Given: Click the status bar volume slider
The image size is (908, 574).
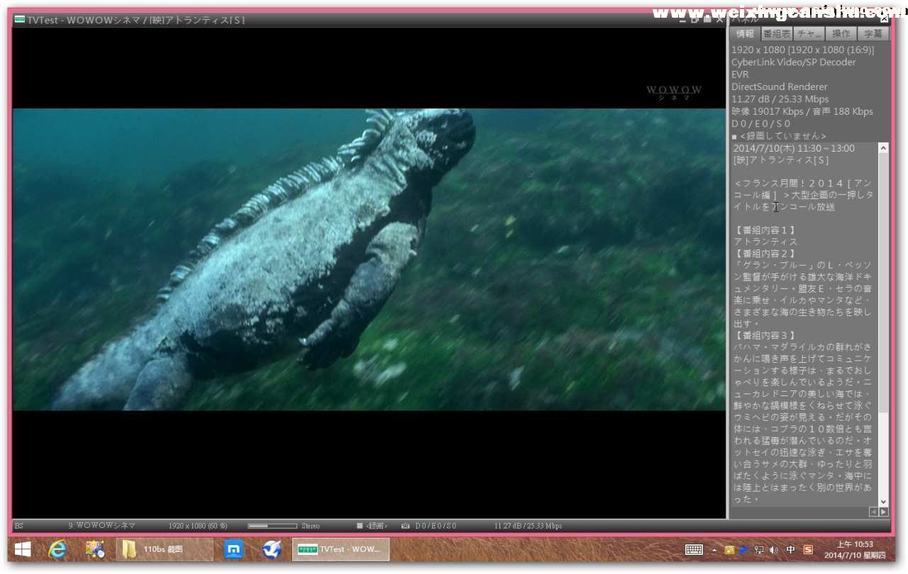Looking at the screenshot, I should 272,526.
